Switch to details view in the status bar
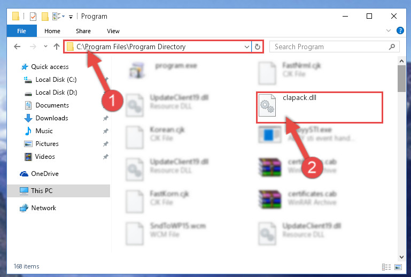 (386, 267)
